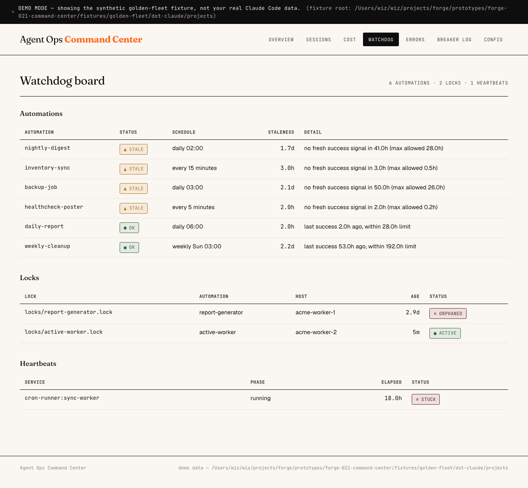
Task: Click the acme-worker-2 host cell
Action: pyautogui.click(x=316, y=332)
